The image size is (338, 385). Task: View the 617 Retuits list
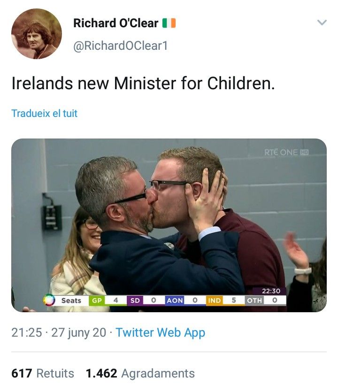(x=43, y=373)
